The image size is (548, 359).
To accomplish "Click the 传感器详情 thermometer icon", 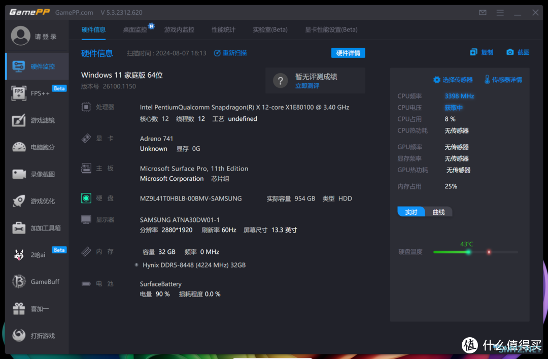I will 487,79.
